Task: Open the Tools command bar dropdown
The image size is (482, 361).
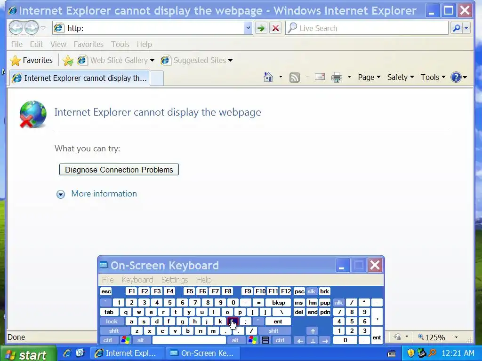Action: 433,77
